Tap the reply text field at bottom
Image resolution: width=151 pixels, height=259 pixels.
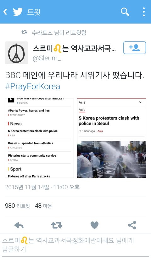pos(75,245)
